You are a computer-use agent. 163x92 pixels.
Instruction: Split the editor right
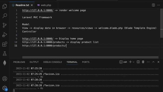click(153, 5)
